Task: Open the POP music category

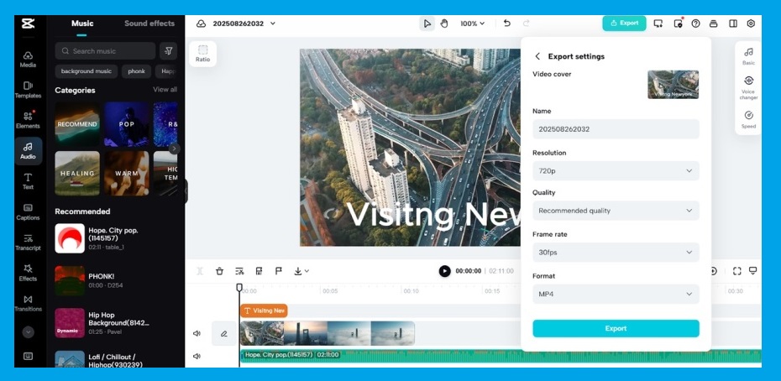Action: pos(127,124)
